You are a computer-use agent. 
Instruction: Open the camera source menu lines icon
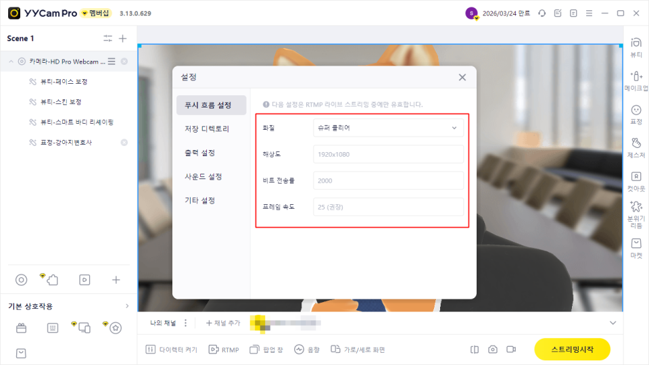click(x=112, y=62)
